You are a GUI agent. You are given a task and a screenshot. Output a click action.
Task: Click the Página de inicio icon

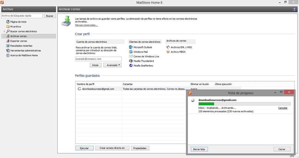coord(8,22)
